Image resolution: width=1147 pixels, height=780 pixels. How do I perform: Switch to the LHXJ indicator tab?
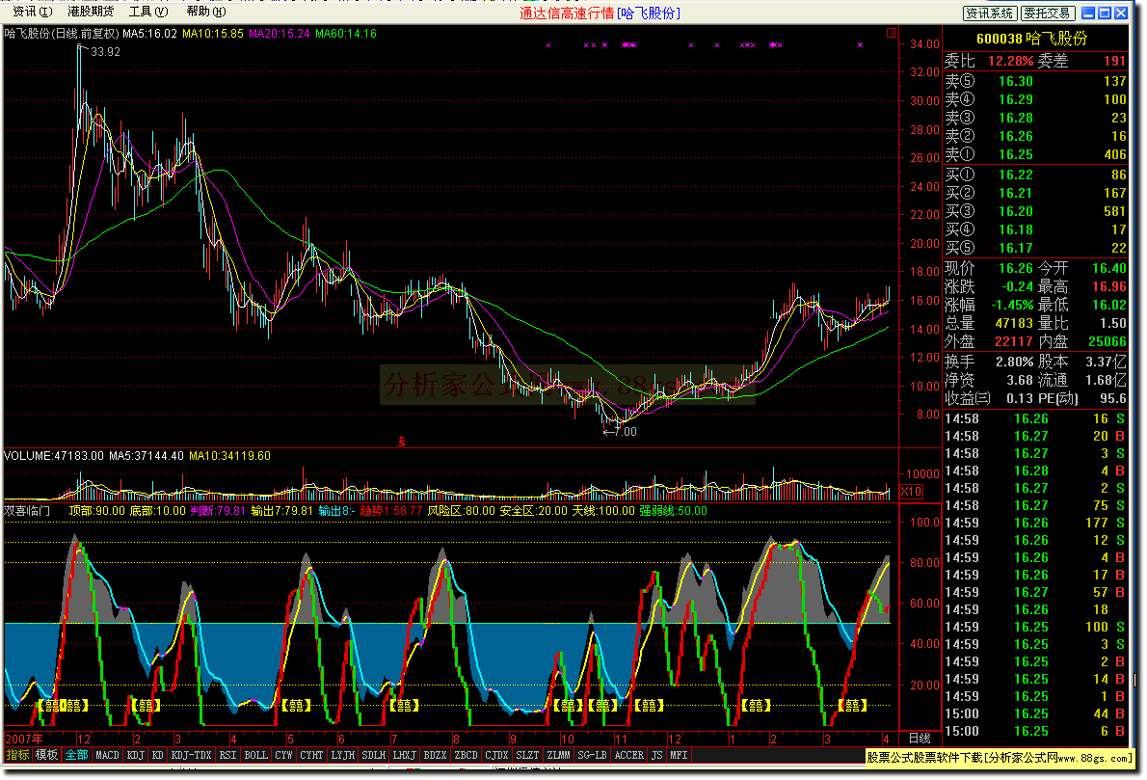(x=405, y=755)
